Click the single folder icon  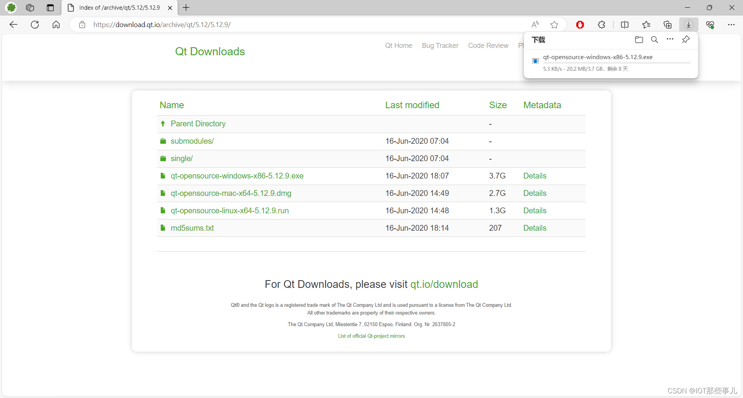(163, 158)
